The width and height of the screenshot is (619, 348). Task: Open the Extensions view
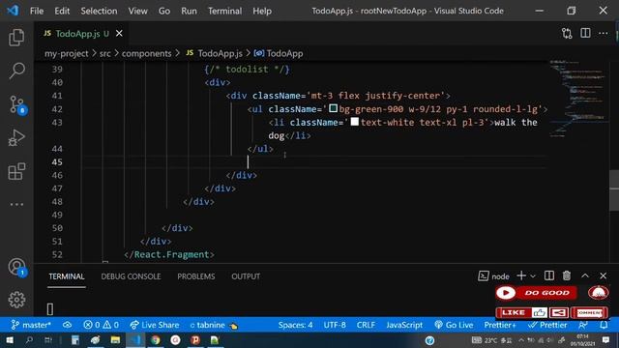point(16,172)
